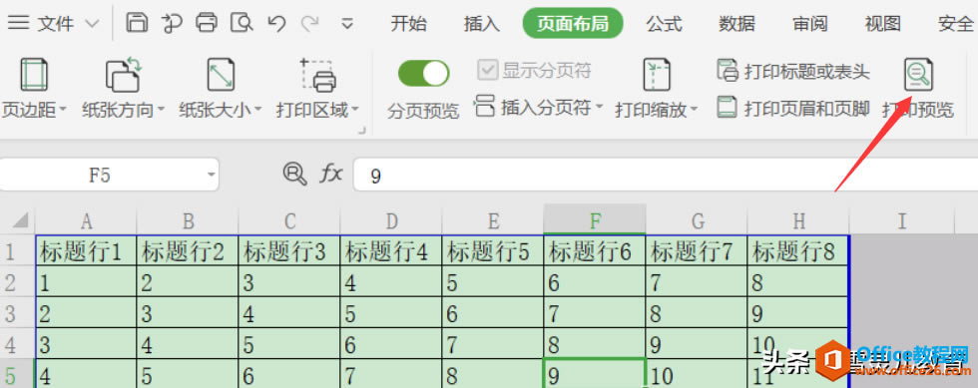Click the 页边距 margins icon
Image resolution: width=978 pixels, height=388 pixels.
coord(34,75)
